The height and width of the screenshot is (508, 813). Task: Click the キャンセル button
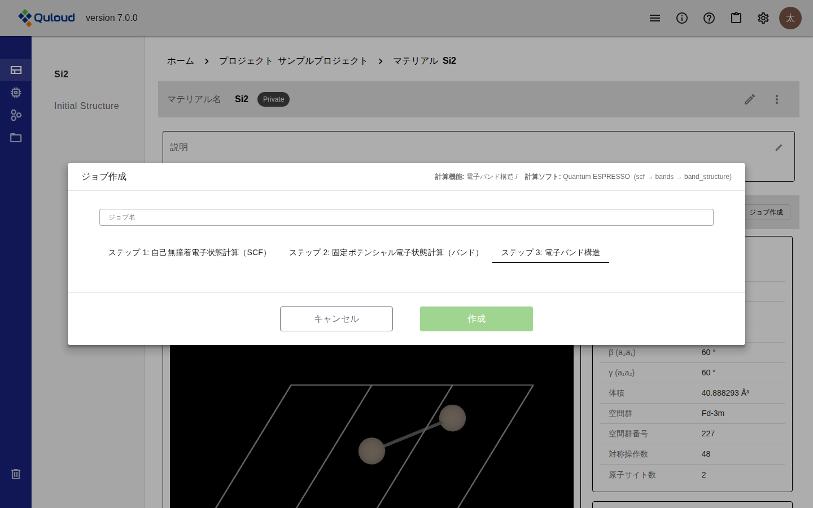(336, 319)
